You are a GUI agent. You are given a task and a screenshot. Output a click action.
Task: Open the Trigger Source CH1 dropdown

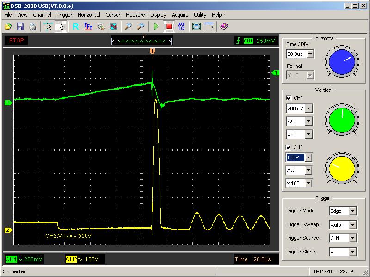(352, 238)
